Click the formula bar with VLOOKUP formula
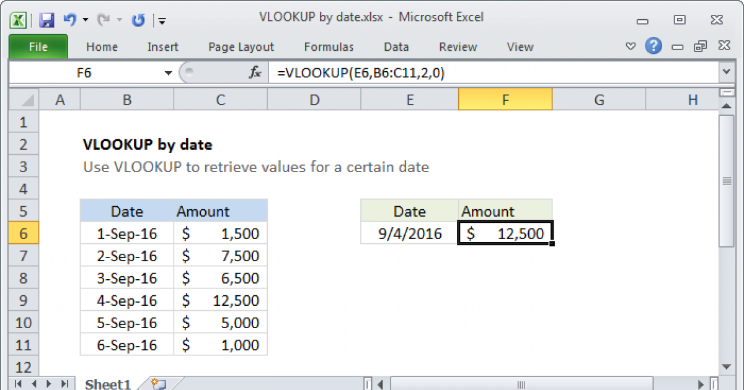This screenshot has width=744, height=390. pyautogui.click(x=494, y=73)
